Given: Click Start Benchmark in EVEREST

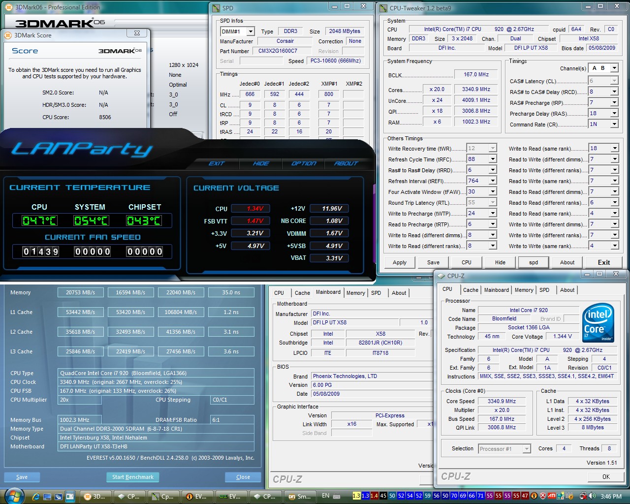Looking at the screenshot, I should [x=133, y=477].
